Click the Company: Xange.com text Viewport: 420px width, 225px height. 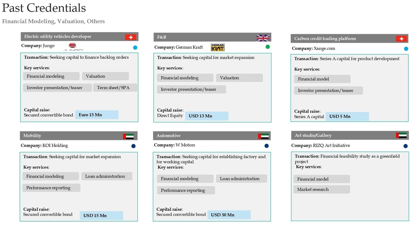tap(313, 48)
